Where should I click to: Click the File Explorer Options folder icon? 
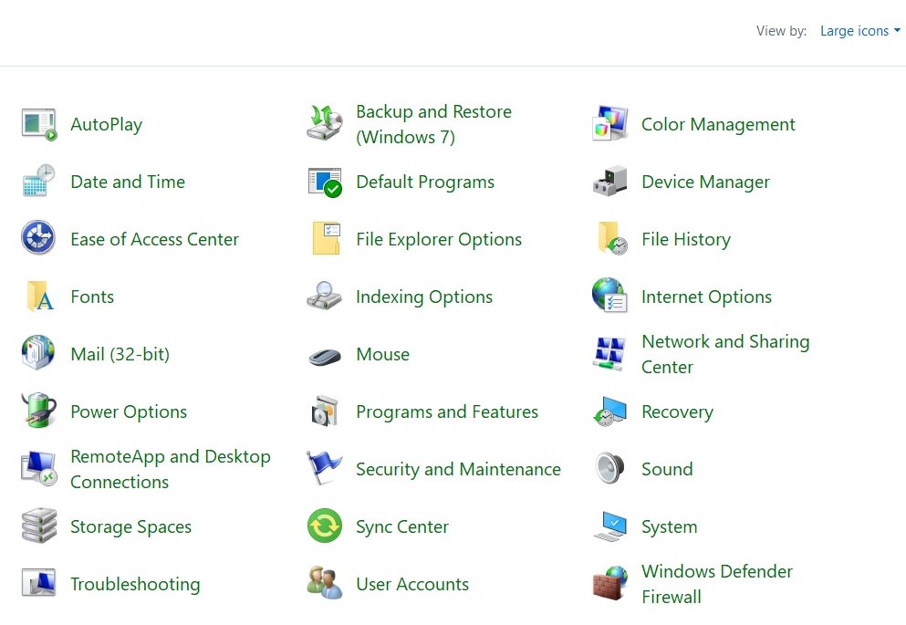coord(326,238)
